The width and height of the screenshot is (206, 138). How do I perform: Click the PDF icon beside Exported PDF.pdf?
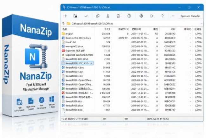(x=63, y=51)
